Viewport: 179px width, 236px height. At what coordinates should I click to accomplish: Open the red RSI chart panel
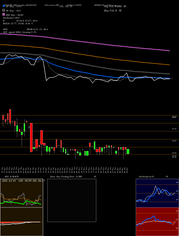pyautogui.click(x=157, y=222)
